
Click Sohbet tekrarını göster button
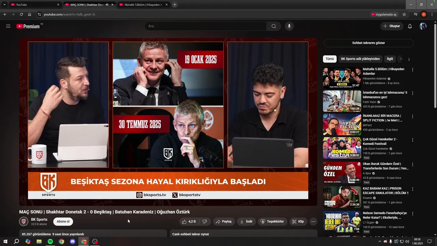tap(368, 43)
